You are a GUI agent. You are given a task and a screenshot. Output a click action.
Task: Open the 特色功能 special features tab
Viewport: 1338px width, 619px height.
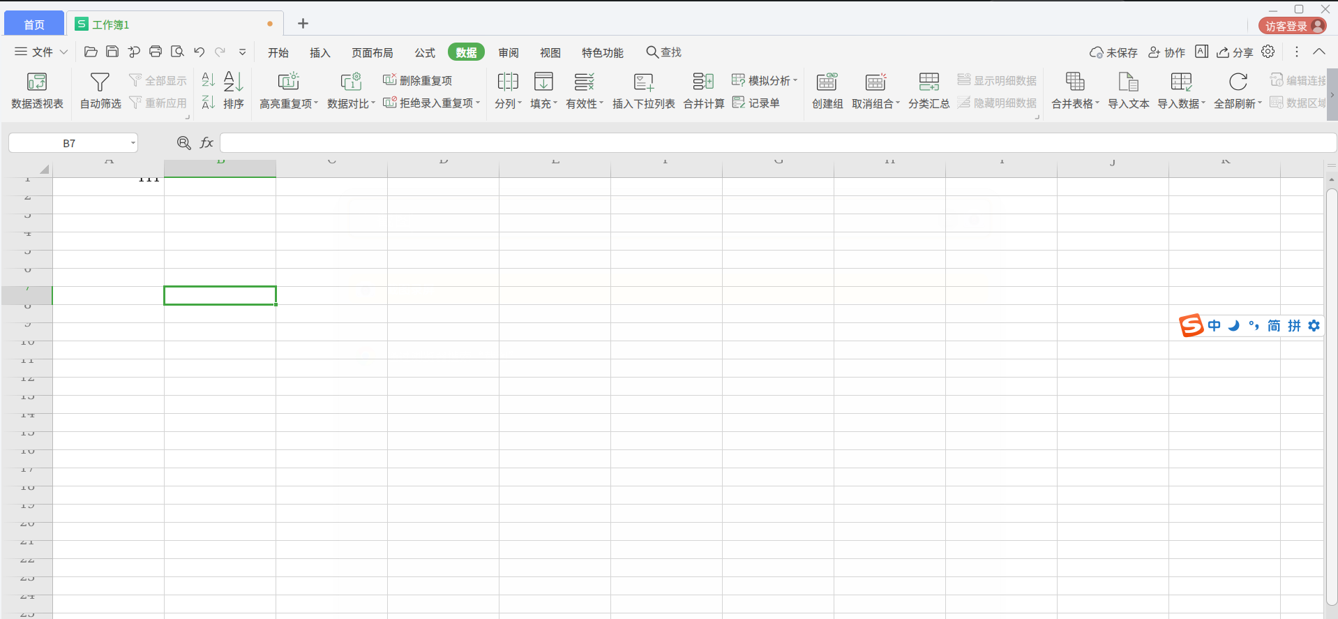pyautogui.click(x=603, y=52)
